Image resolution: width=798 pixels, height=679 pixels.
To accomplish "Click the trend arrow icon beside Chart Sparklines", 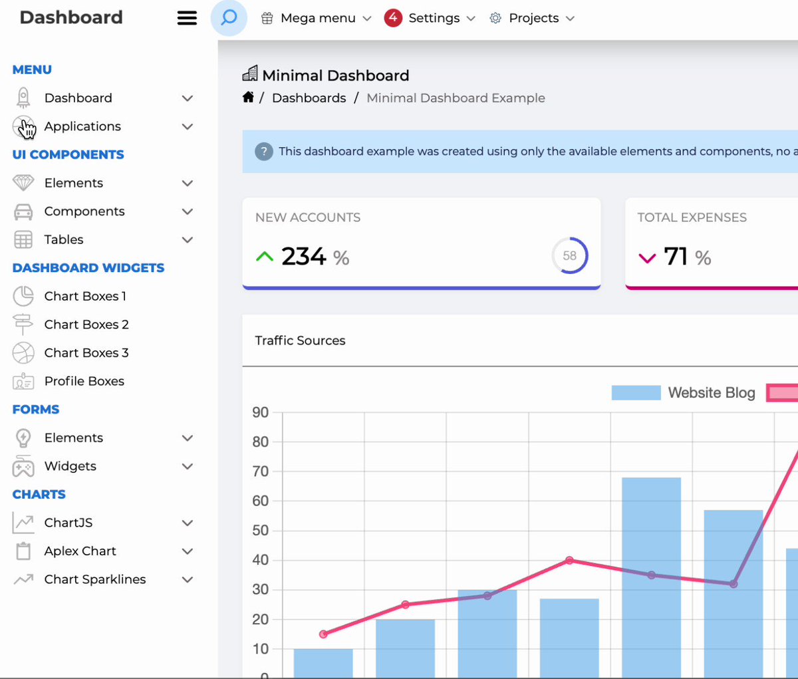I will click(x=23, y=579).
